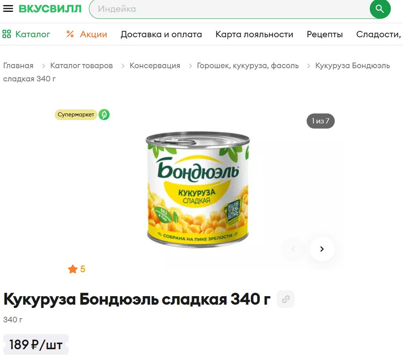Screen dimensions: 403x361
Task: Open Горошек, кукуруза, фасоль breadcrumb
Action: [x=248, y=66]
